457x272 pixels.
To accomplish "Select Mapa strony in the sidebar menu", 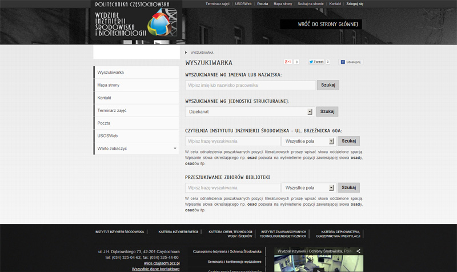I will coord(136,85).
